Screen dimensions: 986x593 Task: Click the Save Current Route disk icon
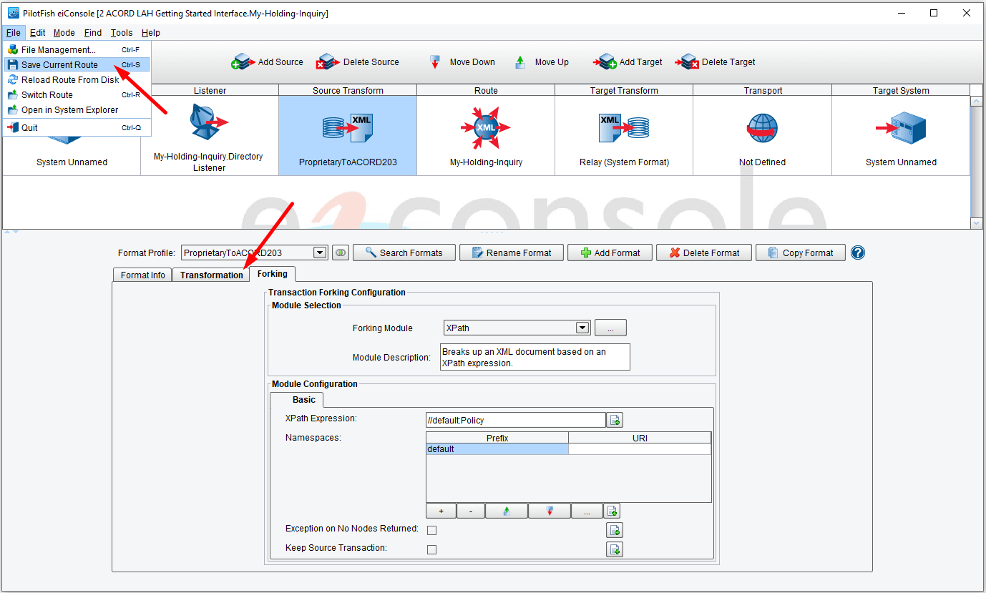pyautogui.click(x=13, y=64)
